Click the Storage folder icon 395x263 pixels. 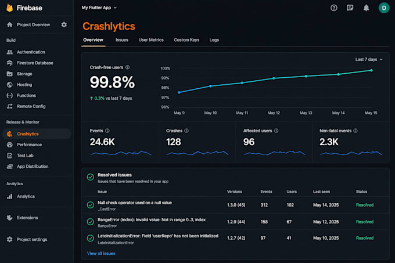point(9,74)
